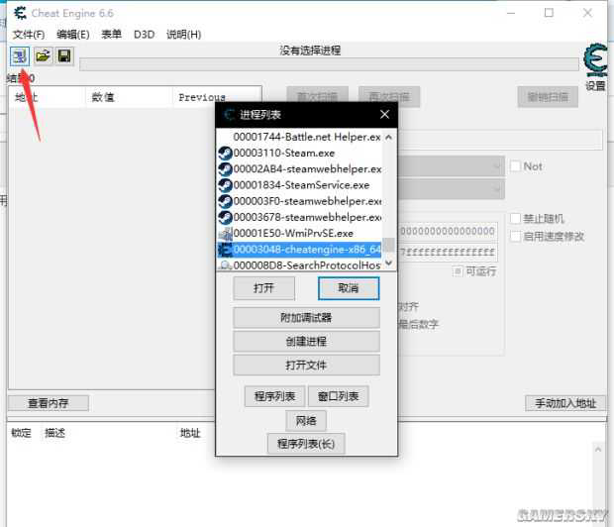Select 000008D8-SearchProtocolHost process entry
The height and width of the screenshot is (527, 614).
coord(306,264)
